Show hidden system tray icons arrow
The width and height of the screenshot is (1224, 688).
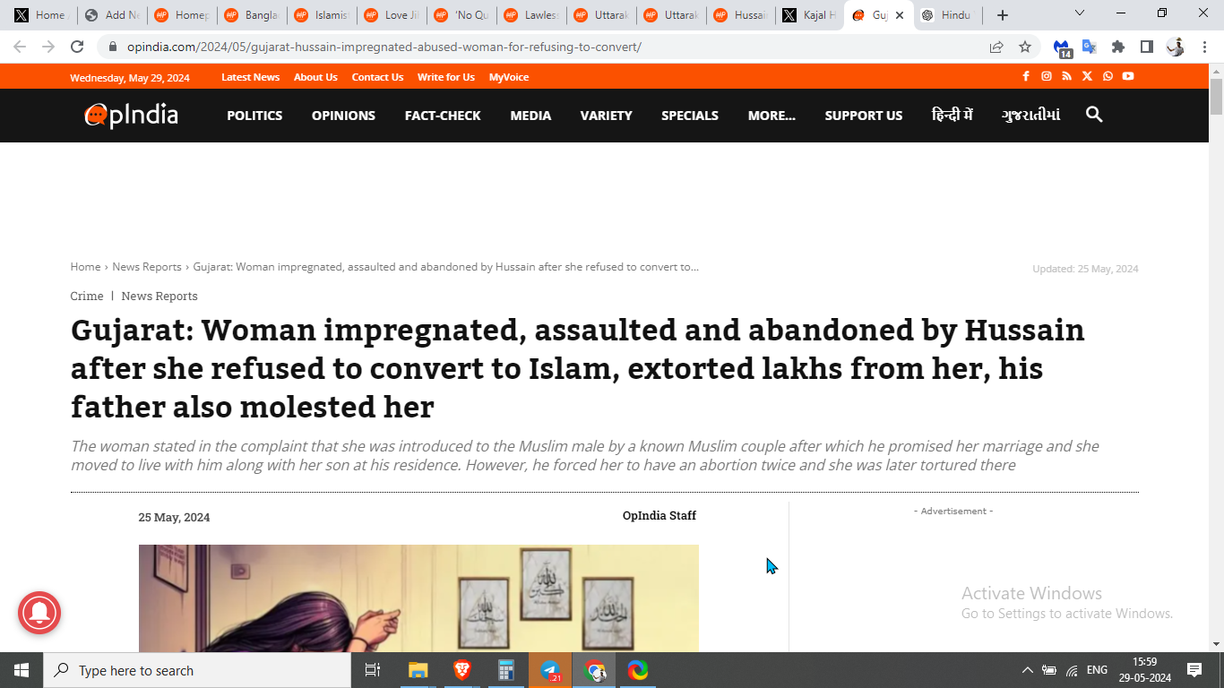tap(1027, 670)
